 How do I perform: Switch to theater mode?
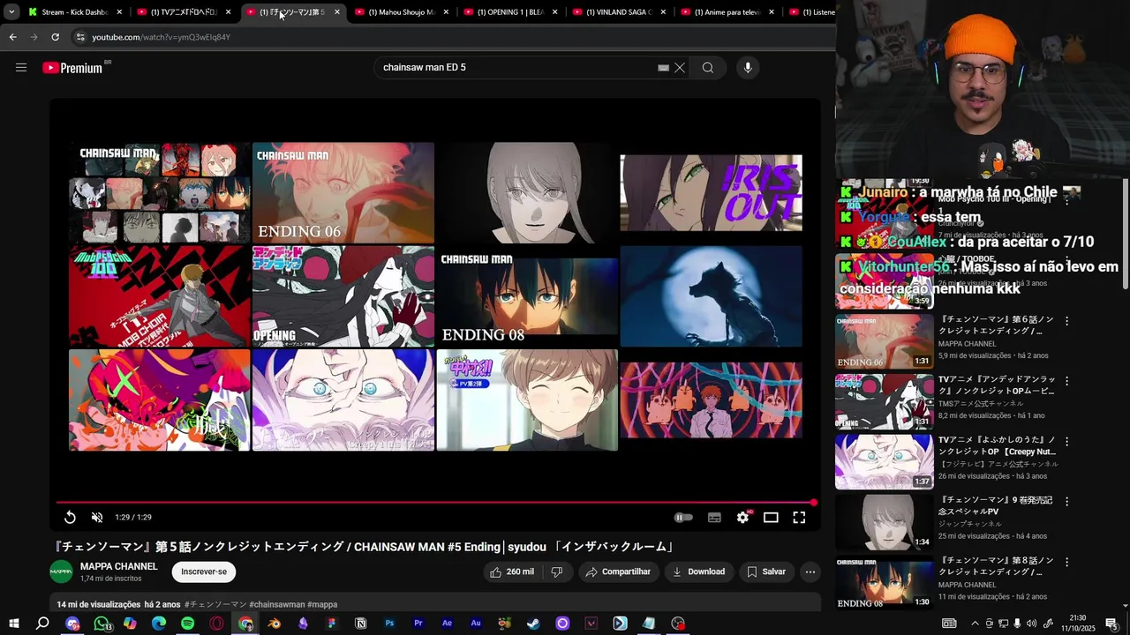pyautogui.click(x=771, y=518)
